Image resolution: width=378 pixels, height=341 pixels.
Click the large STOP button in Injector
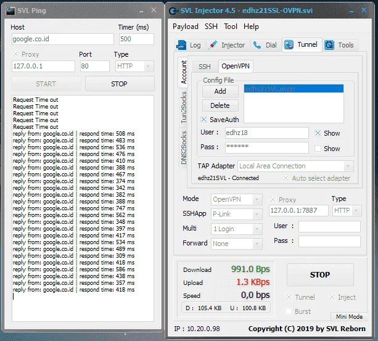pos(320,274)
